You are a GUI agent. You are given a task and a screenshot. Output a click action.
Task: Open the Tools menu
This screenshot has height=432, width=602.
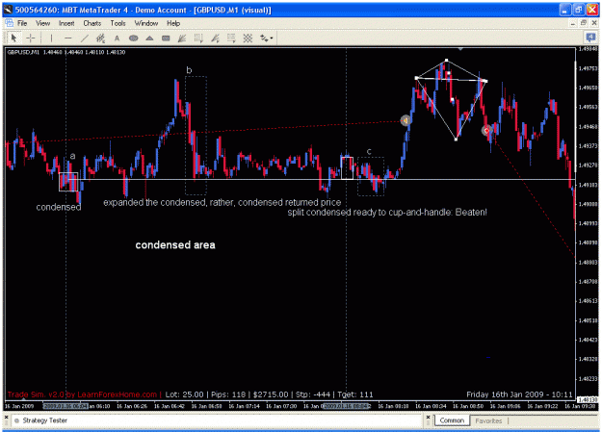[x=118, y=23]
